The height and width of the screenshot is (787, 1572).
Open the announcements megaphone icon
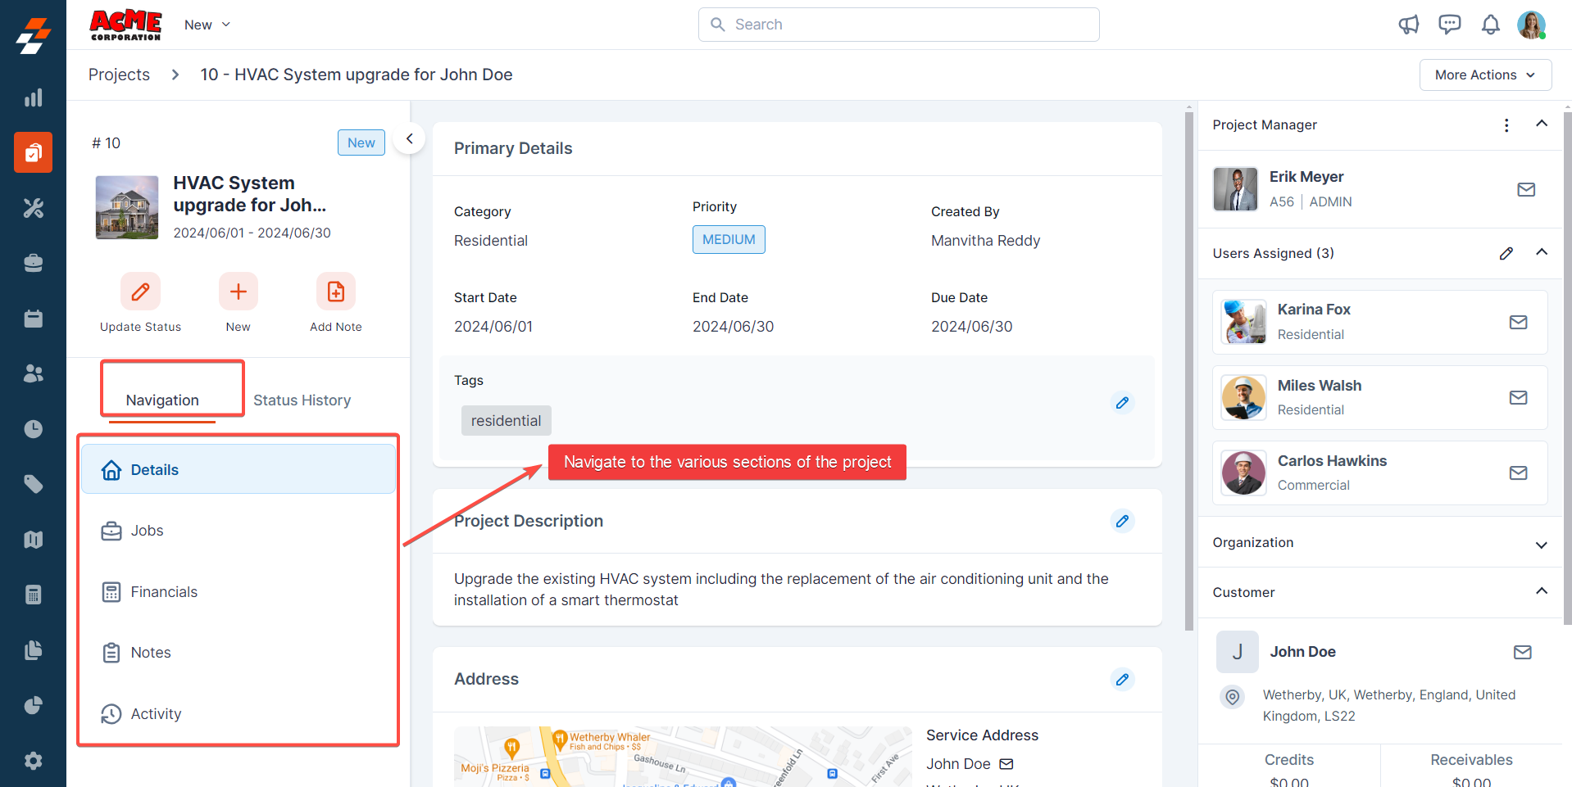point(1408,25)
